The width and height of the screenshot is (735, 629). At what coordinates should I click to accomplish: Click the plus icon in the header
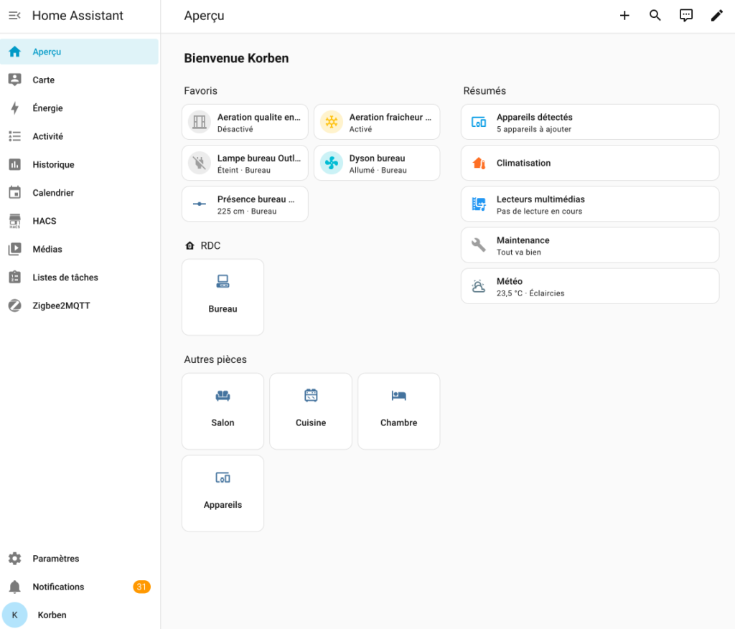[624, 16]
